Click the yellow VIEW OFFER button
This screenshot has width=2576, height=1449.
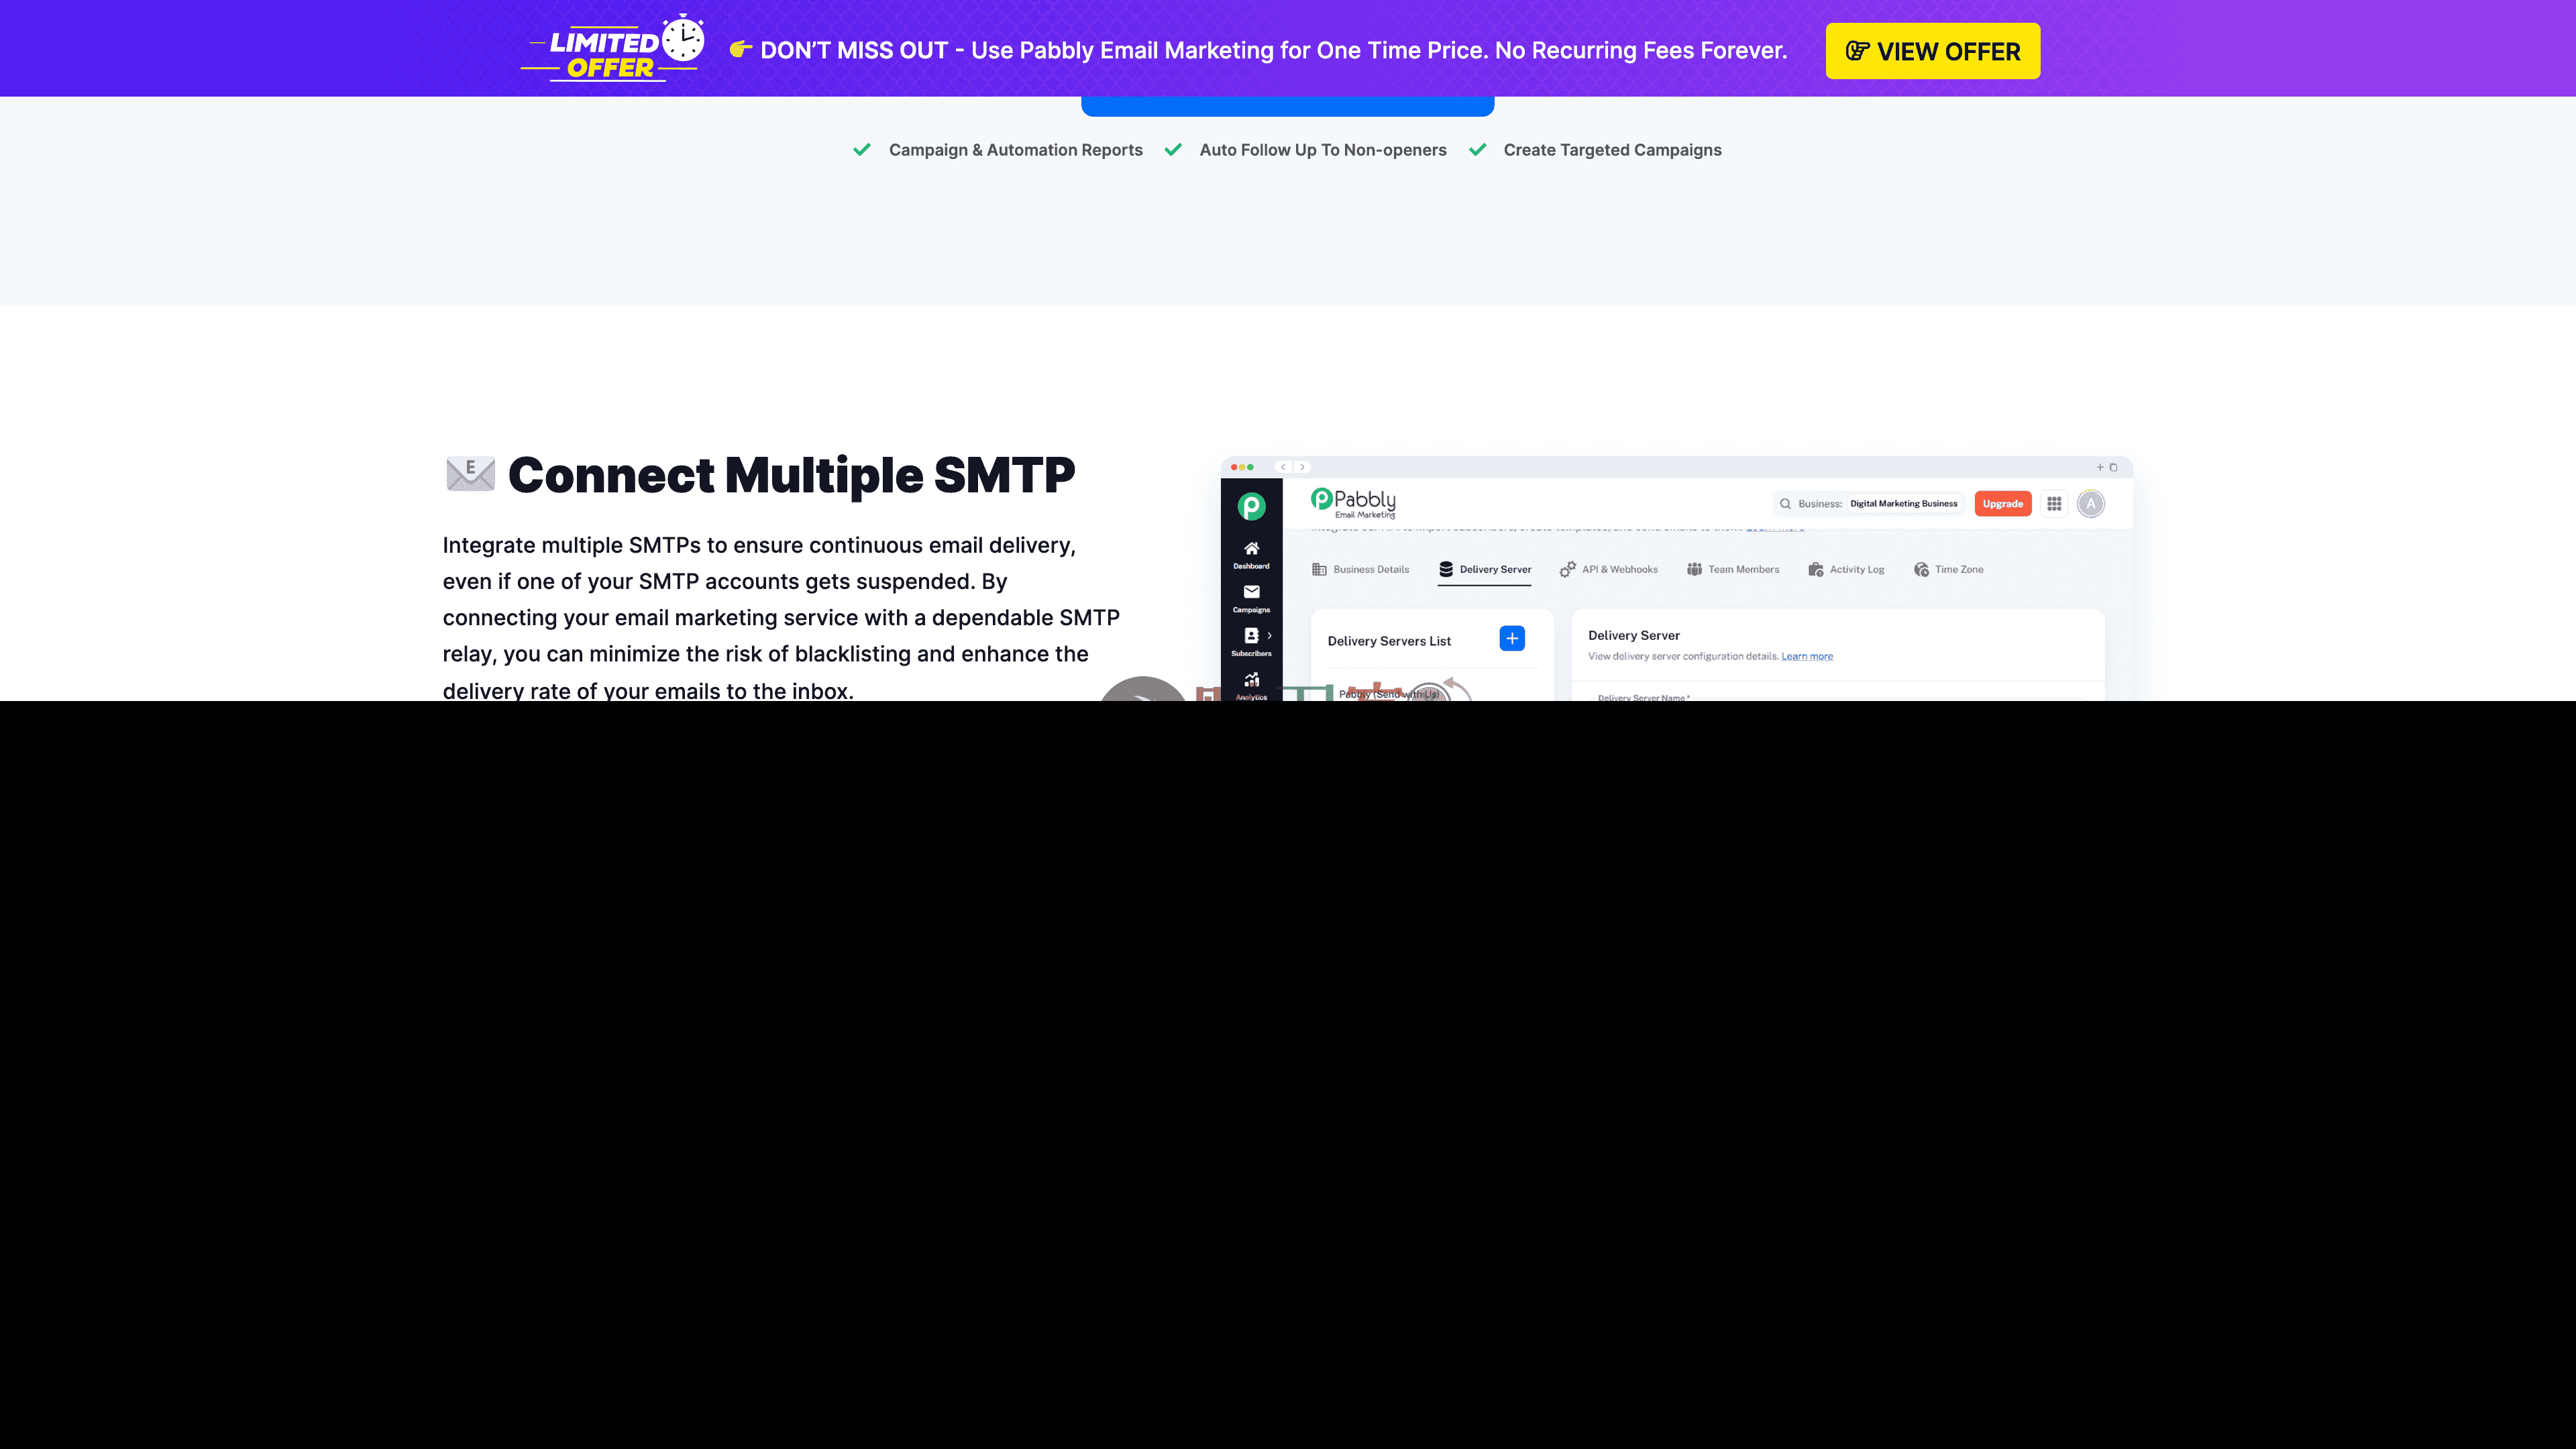tap(1933, 51)
